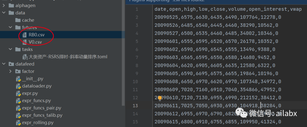Open the dataloader.py file name
The height and width of the screenshot is (127, 307).
pos(37,86)
